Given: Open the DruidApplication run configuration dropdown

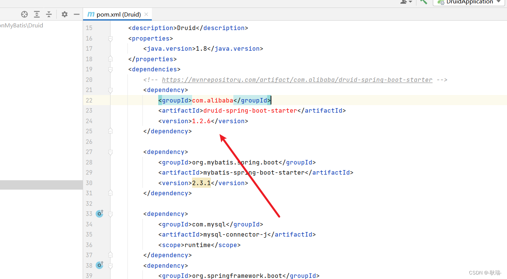Looking at the screenshot, I should (x=469, y=2).
